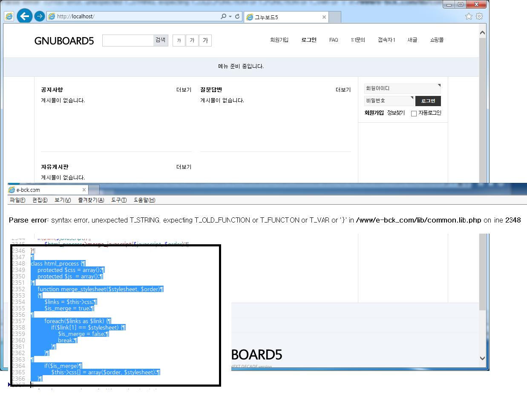Click the browser Back arrow button
Image resolution: width=527 pixels, height=402 pixels.
25,17
